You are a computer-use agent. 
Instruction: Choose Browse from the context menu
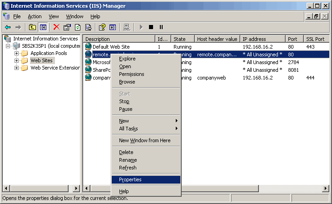tap(146, 82)
